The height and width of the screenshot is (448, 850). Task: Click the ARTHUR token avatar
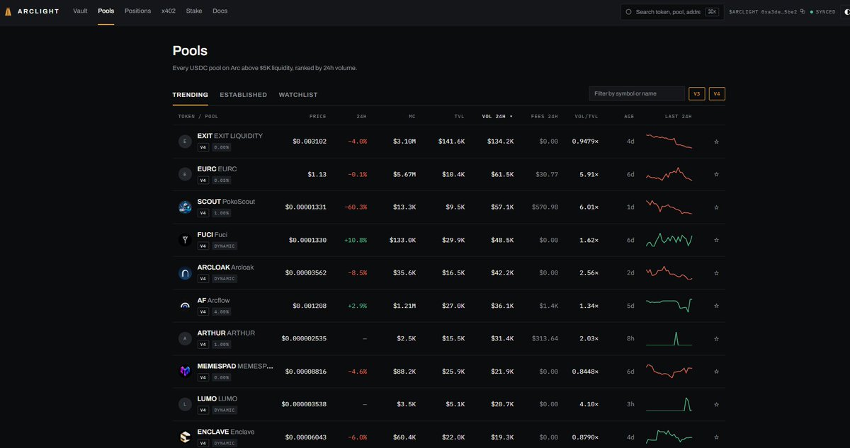pyautogui.click(x=185, y=338)
